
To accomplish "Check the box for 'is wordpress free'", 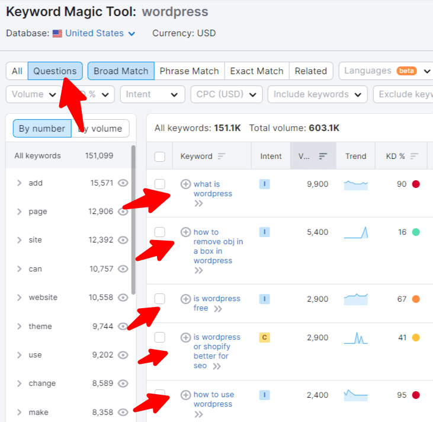I will pyautogui.click(x=159, y=299).
